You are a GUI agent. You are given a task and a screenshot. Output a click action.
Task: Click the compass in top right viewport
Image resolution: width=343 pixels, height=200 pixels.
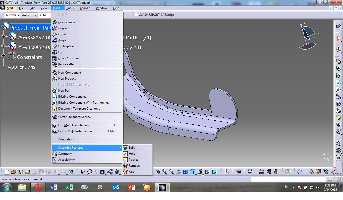point(307,36)
